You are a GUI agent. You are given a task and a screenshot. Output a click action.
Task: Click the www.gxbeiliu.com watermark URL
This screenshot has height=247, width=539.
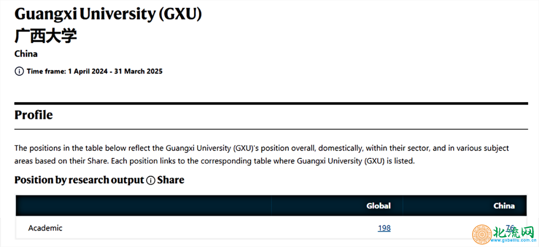[x=514, y=243]
